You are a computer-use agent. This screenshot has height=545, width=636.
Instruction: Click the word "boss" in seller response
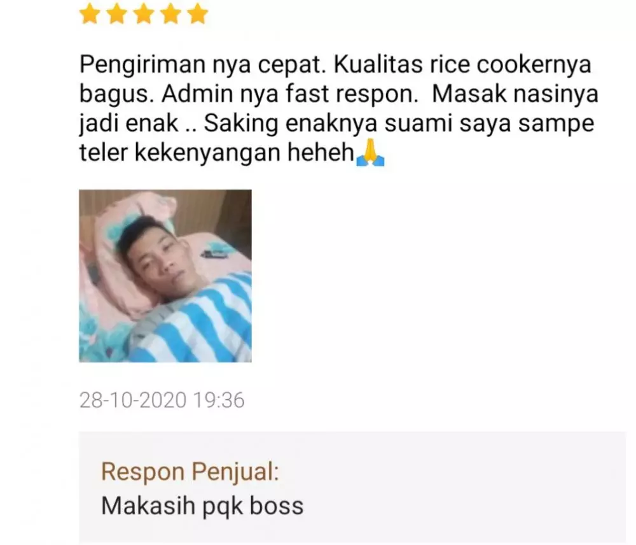[277, 506]
